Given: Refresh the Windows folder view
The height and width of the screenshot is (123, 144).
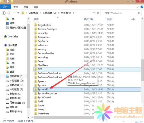Looking at the screenshot, I should 98,13.
